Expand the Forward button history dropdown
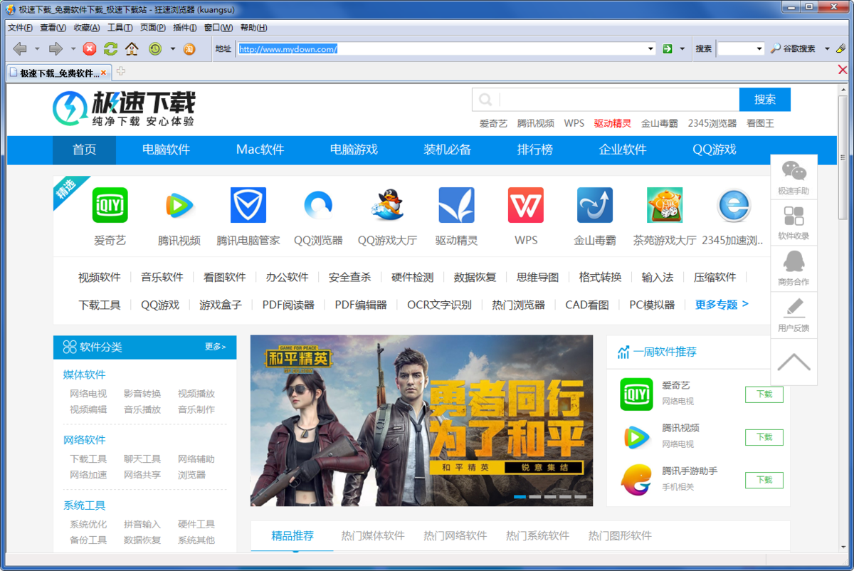This screenshot has width=854, height=571. point(73,49)
